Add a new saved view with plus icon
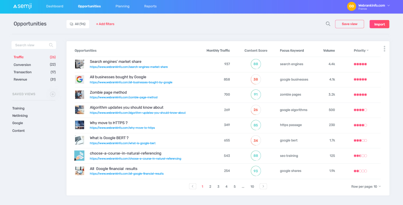This screenshot has height=205, width=403. point(53,94)
